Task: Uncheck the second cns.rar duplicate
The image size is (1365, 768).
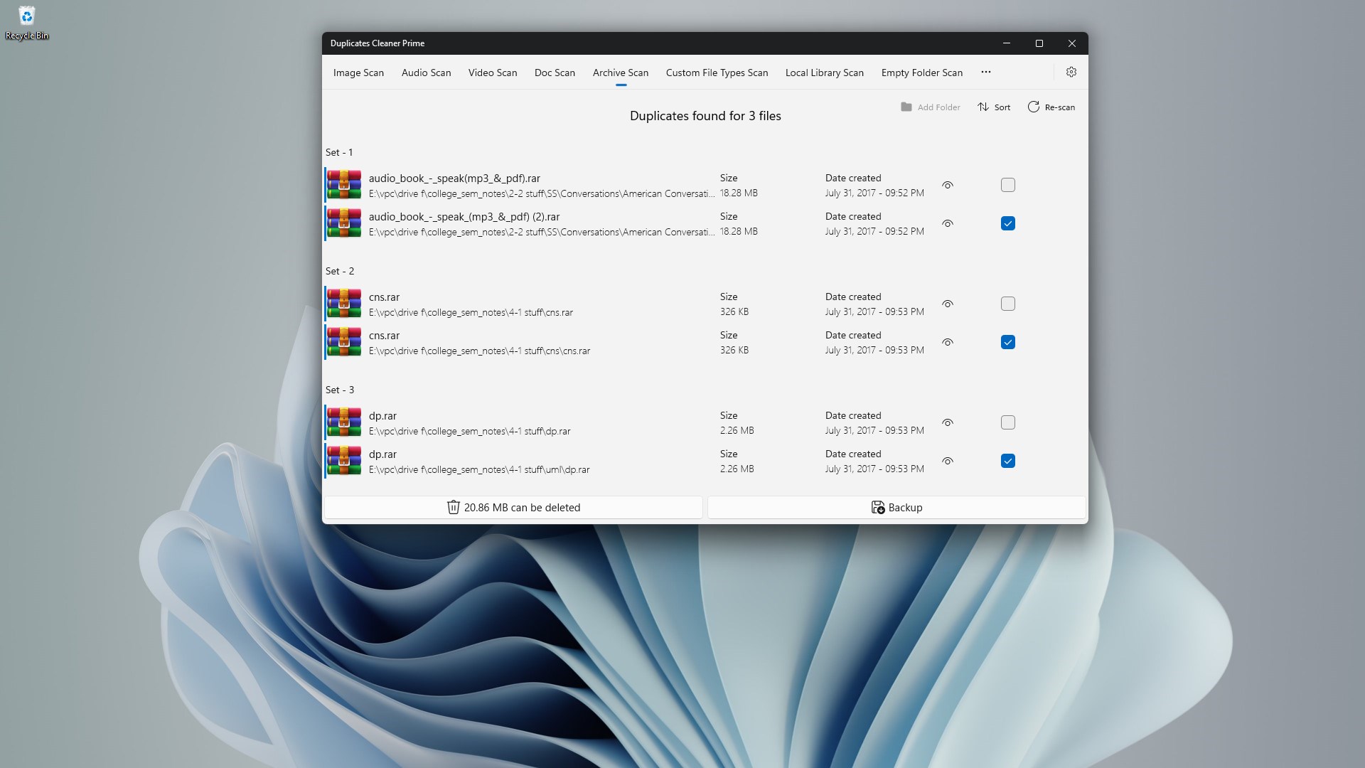Action: (x=1007, y=342)
